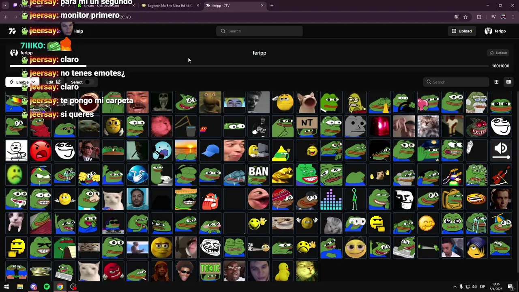Open the Windows Start menu
Viewport: 519px width, 292px height.
(x=6, y=287)
